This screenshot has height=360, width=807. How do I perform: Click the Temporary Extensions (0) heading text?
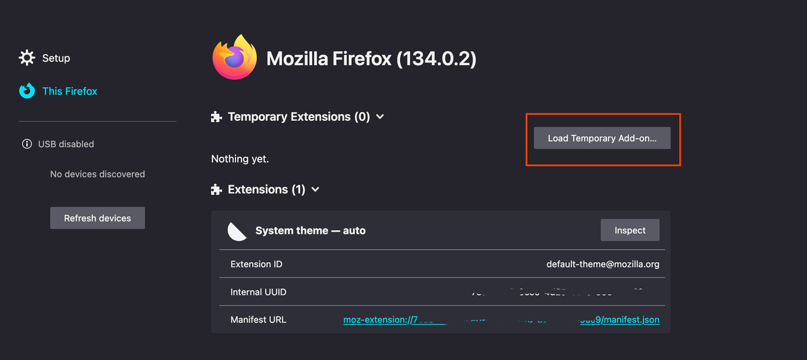(299, 117)
